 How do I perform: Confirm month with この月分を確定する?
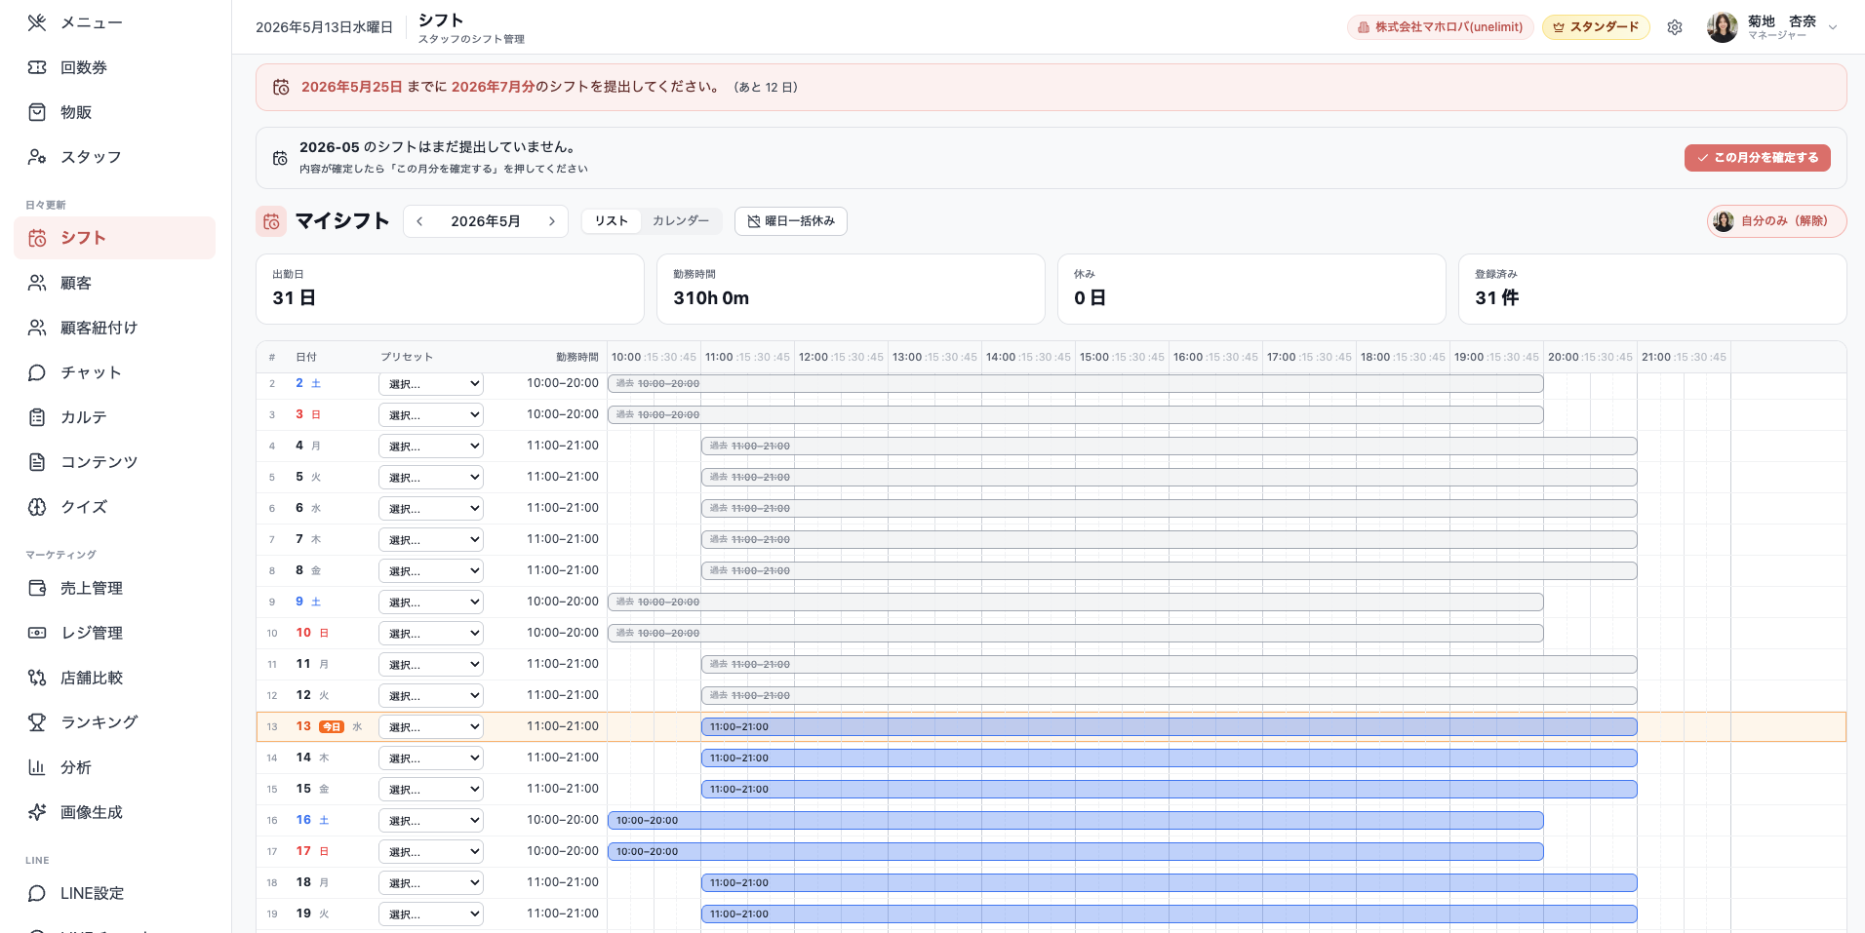click(x=1757, y=158)
